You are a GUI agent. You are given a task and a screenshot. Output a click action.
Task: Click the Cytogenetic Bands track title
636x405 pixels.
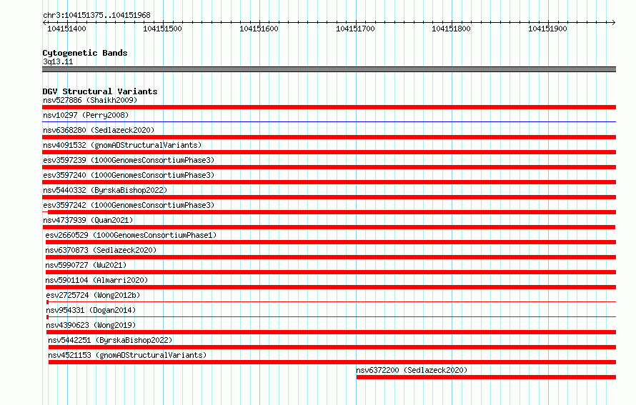click(85, 53)
